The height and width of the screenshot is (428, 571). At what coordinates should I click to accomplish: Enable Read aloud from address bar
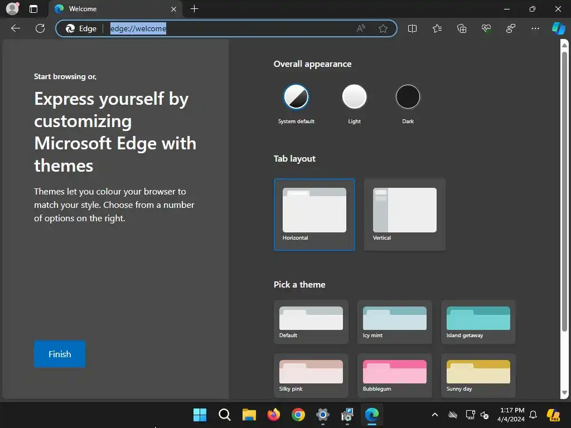click(361, 28)
